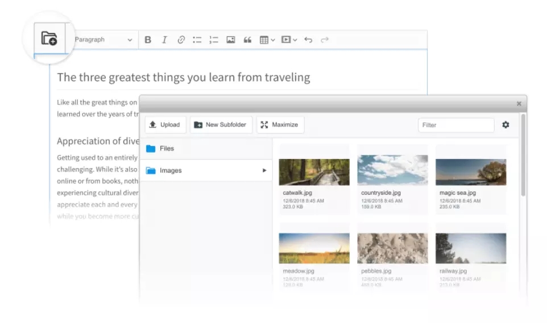Image resolution: width=547 pixels, height=323 pixels.
Task: Click the CKFinder file browser icon
Action: 49,39
